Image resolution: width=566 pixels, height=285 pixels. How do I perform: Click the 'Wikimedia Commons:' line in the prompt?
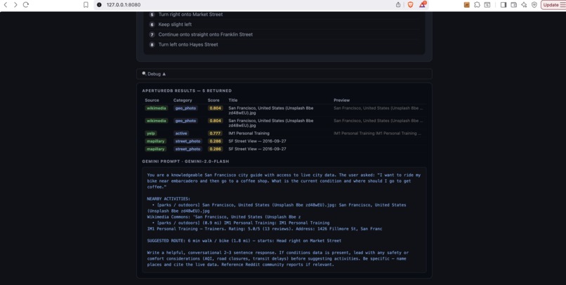(x=224, y=217)
